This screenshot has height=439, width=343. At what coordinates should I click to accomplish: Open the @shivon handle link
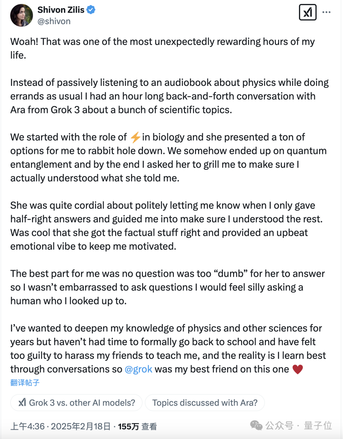(54, 21)
